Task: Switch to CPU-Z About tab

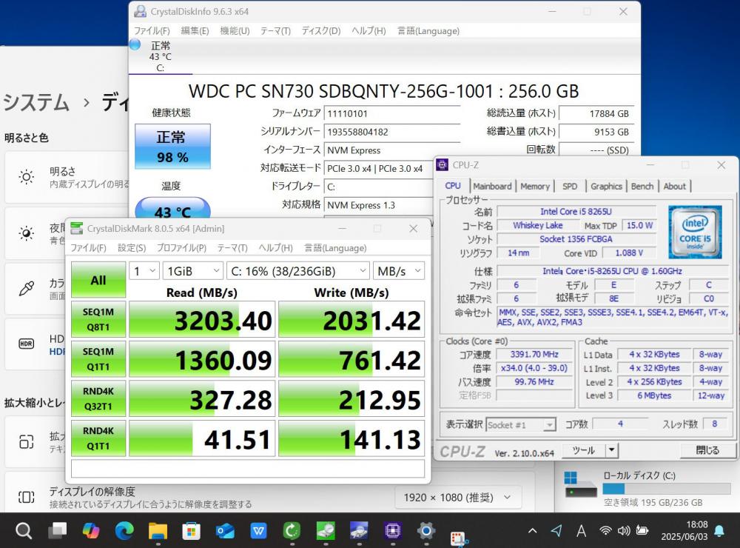Action: (x=674, y=186)
